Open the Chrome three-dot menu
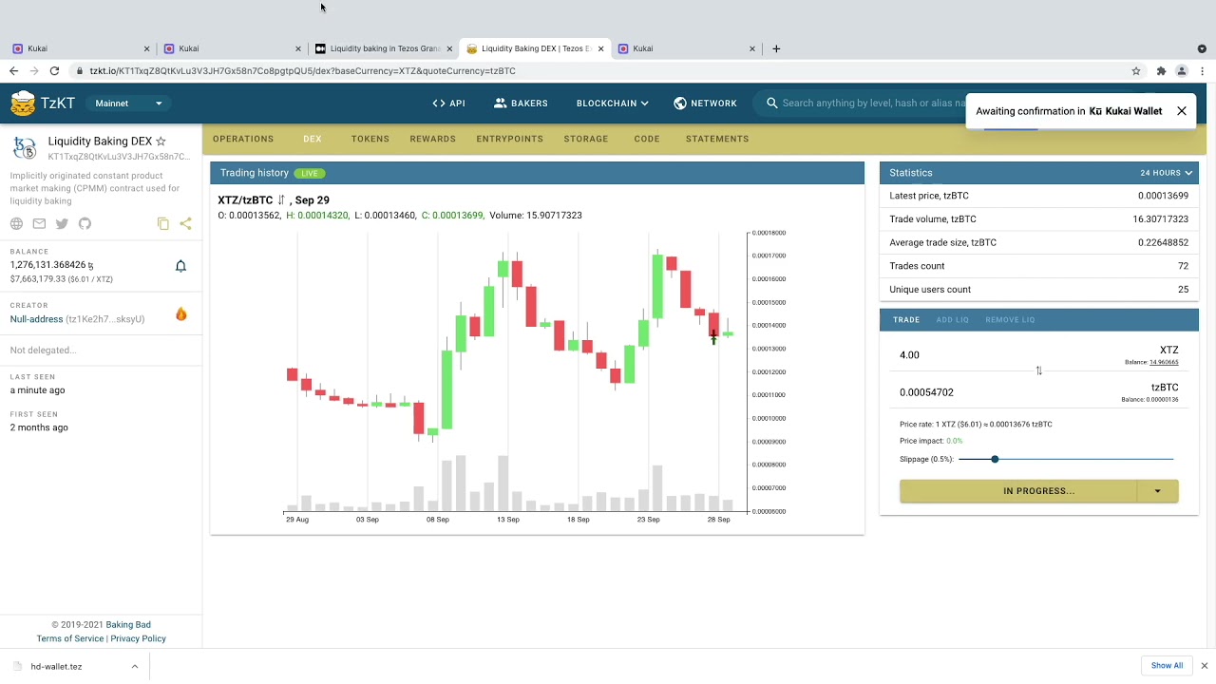 [x=1203, y=71]
